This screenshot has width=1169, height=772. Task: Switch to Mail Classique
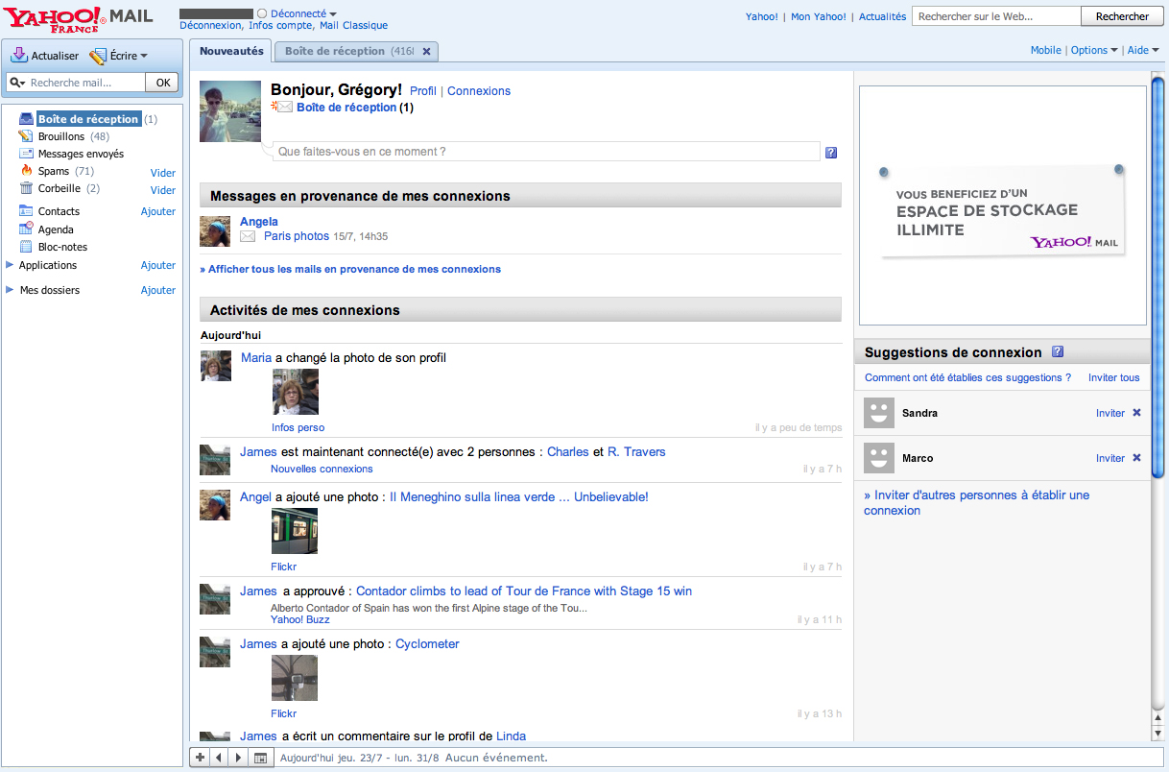[x=353, y=25]
